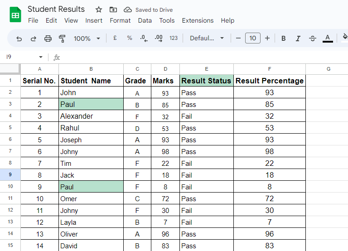Open the Extensions menu
The height and width of the screenshot is (251, 348).
[198, 20]
